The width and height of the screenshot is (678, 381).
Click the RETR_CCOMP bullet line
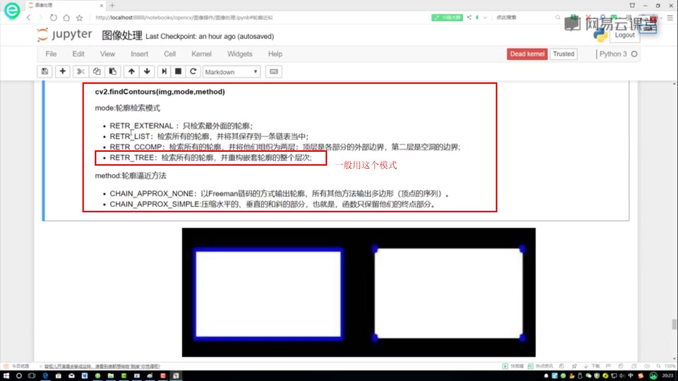pyautogui.click(x=285, y=147)
